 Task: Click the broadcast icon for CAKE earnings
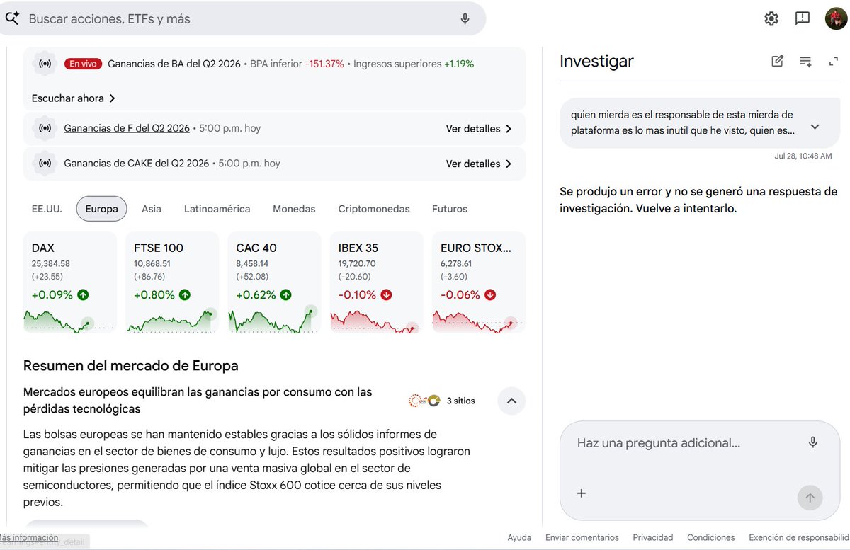pyautogui.click(x=45, y=163)
